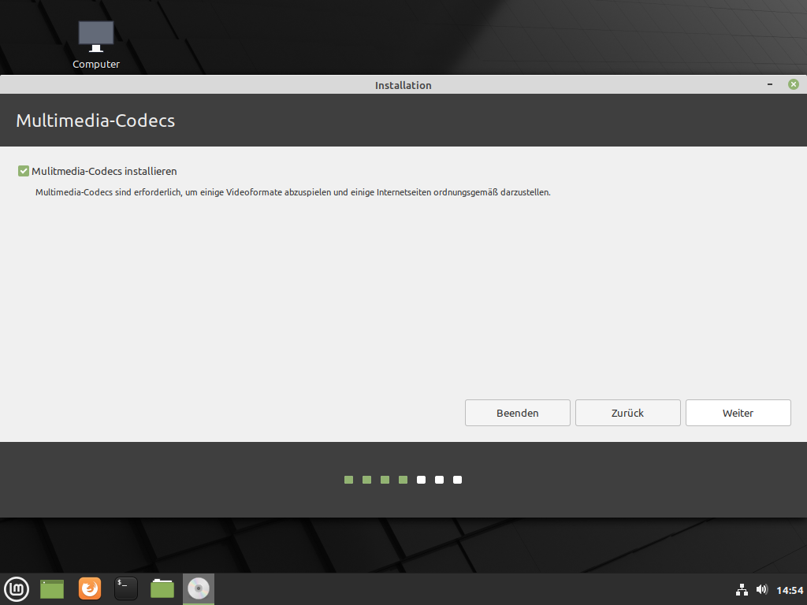Open the clock showing 14:54
Viewport: 807px width, 605px height.
click(790, 590)
